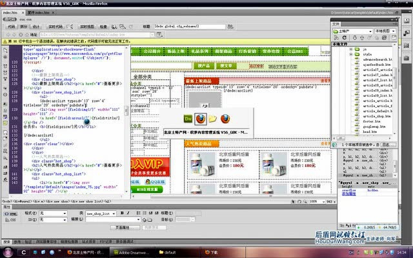Click the 页面属性 page properties button
This screenshot has height=258, width=413.
click(x=125, y=228)
